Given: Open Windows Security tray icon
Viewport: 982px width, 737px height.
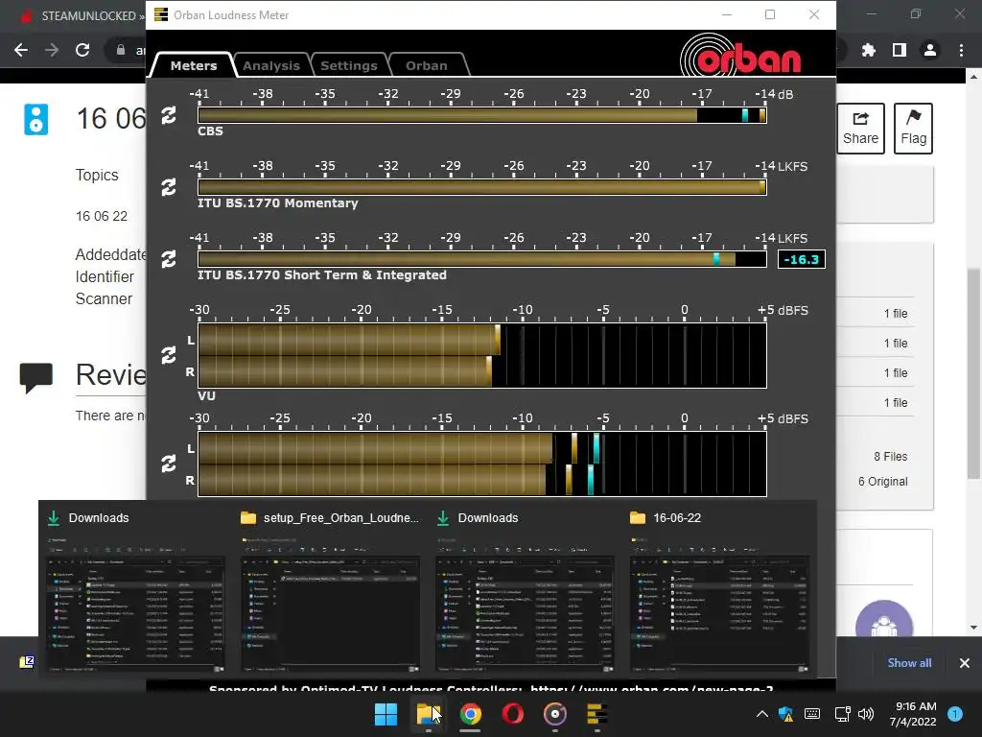Looking at the screenshot, I should pyautogui.click(x=786, y=714).
